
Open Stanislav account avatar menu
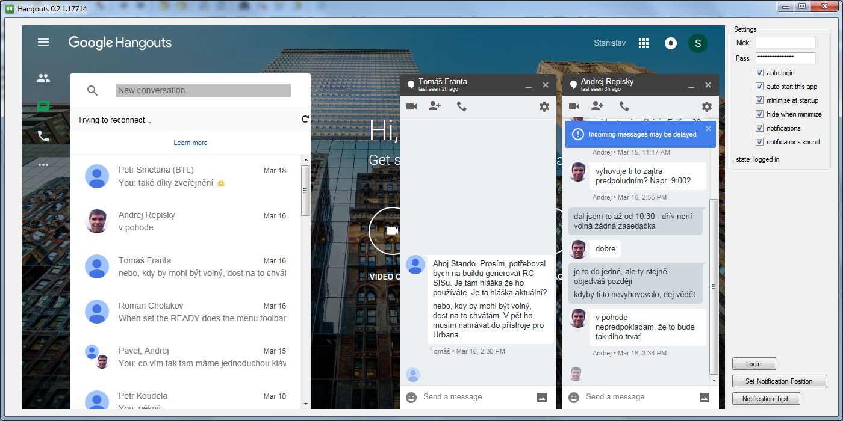tap(698, 43)
